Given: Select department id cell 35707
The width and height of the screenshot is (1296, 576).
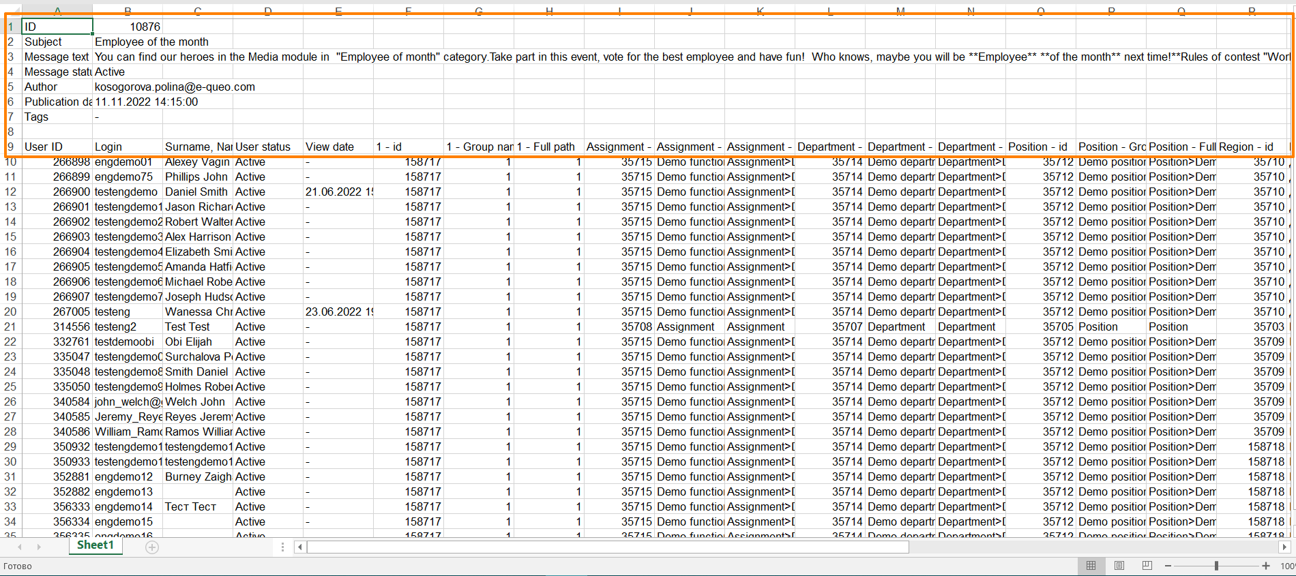Looking at the screenshot, I should tap(830, 327).
